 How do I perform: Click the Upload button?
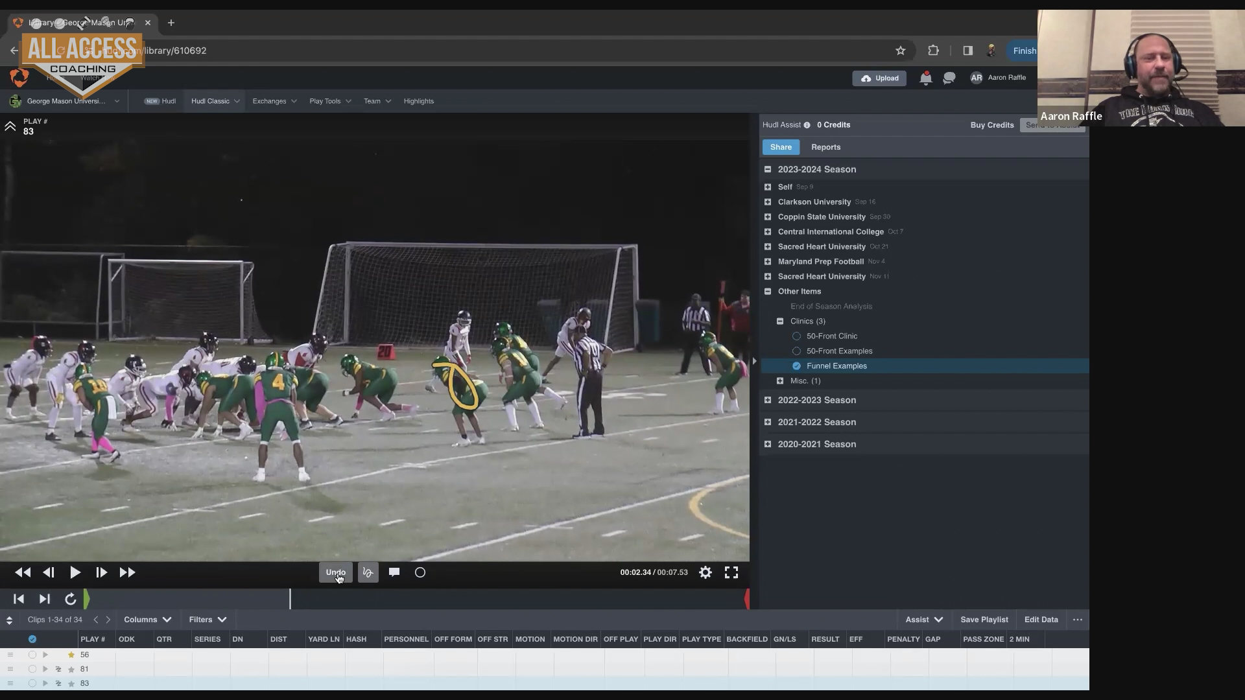coord(879,78)
